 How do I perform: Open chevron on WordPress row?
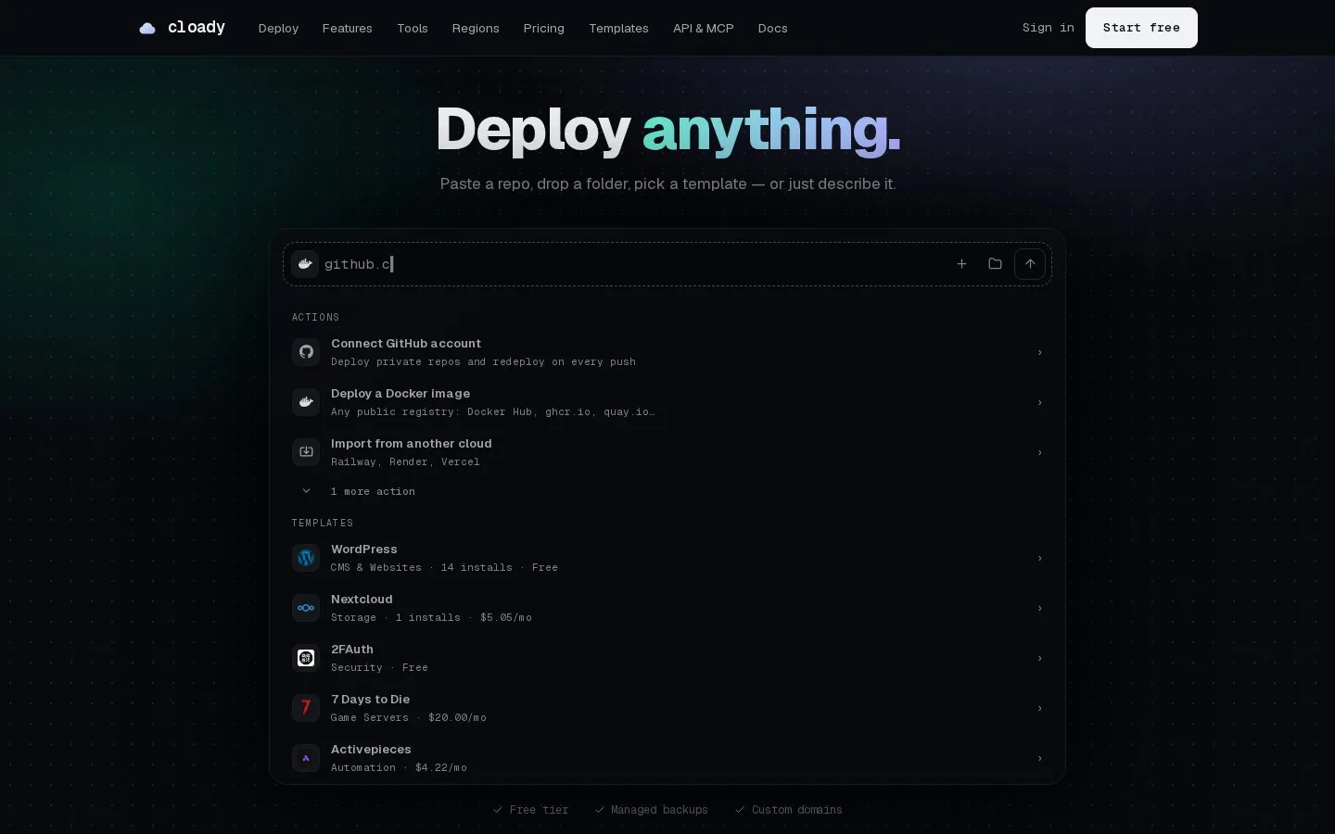tap(1039, 558)
